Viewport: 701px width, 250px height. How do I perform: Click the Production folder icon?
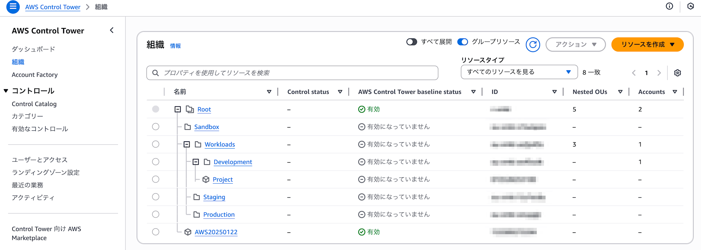(x=197, y=214)
